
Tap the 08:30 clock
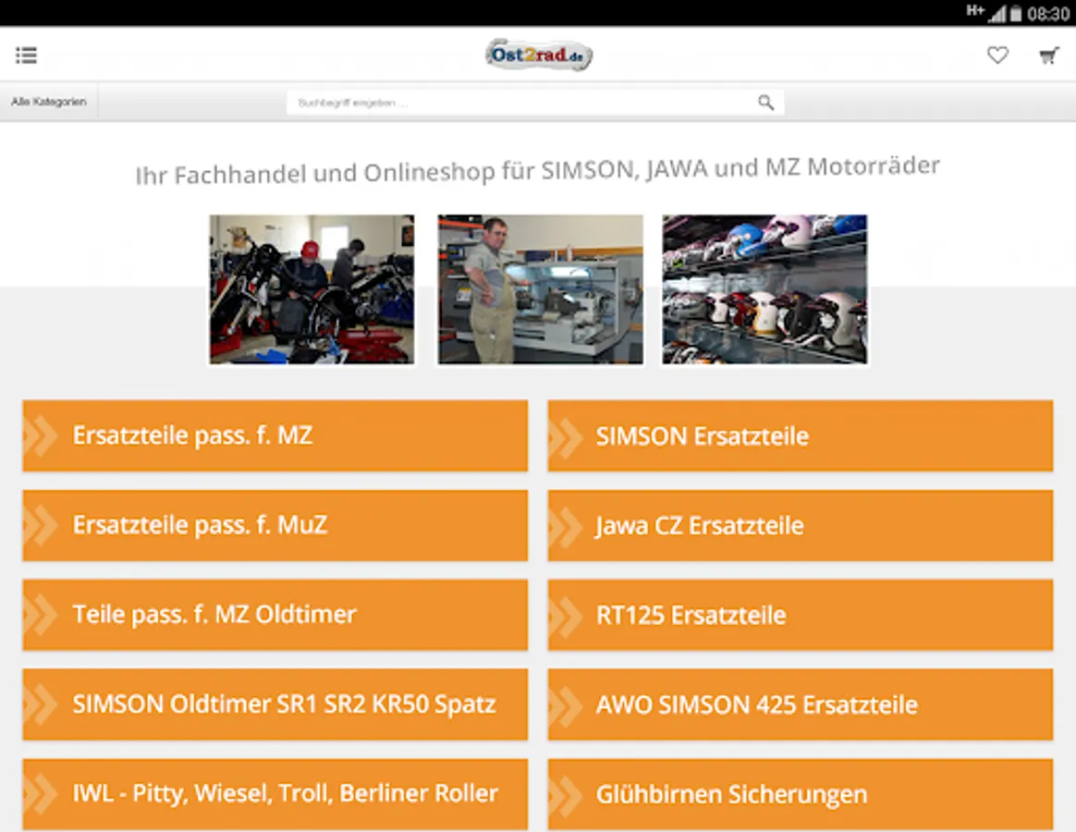click(x=1048, y=14)
